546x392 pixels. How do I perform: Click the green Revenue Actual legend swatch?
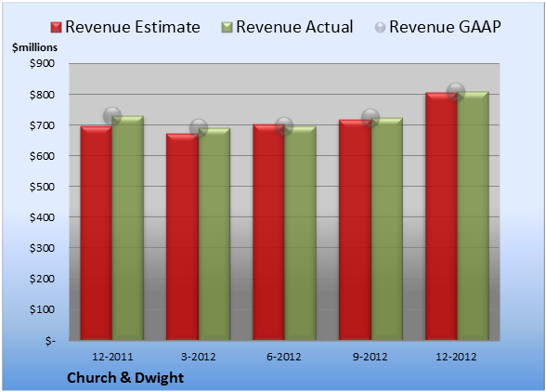[227, 28]
